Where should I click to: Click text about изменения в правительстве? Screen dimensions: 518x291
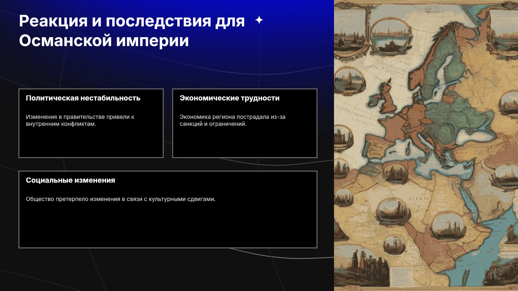coord(80,120)
